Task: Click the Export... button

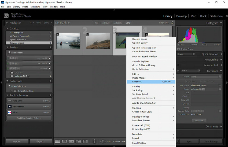Action: point(41,141)
